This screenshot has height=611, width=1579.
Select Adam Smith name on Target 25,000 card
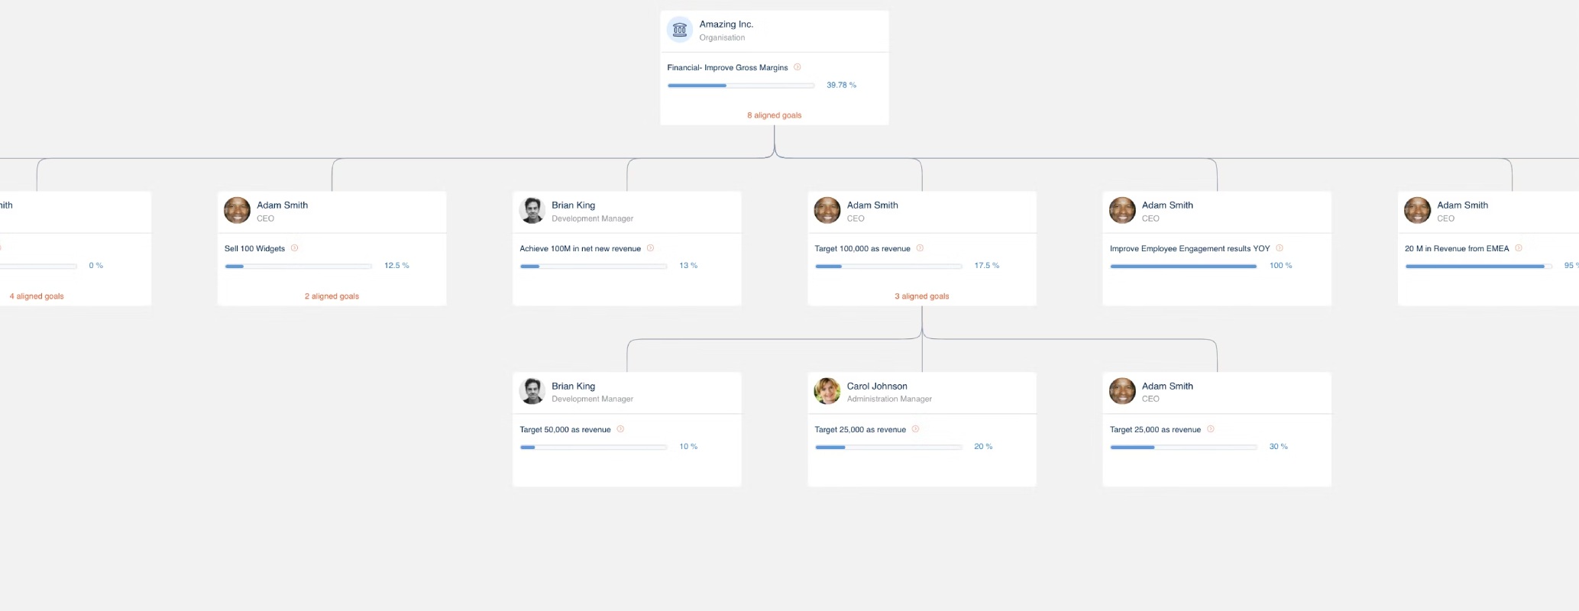click(1167, 386)
